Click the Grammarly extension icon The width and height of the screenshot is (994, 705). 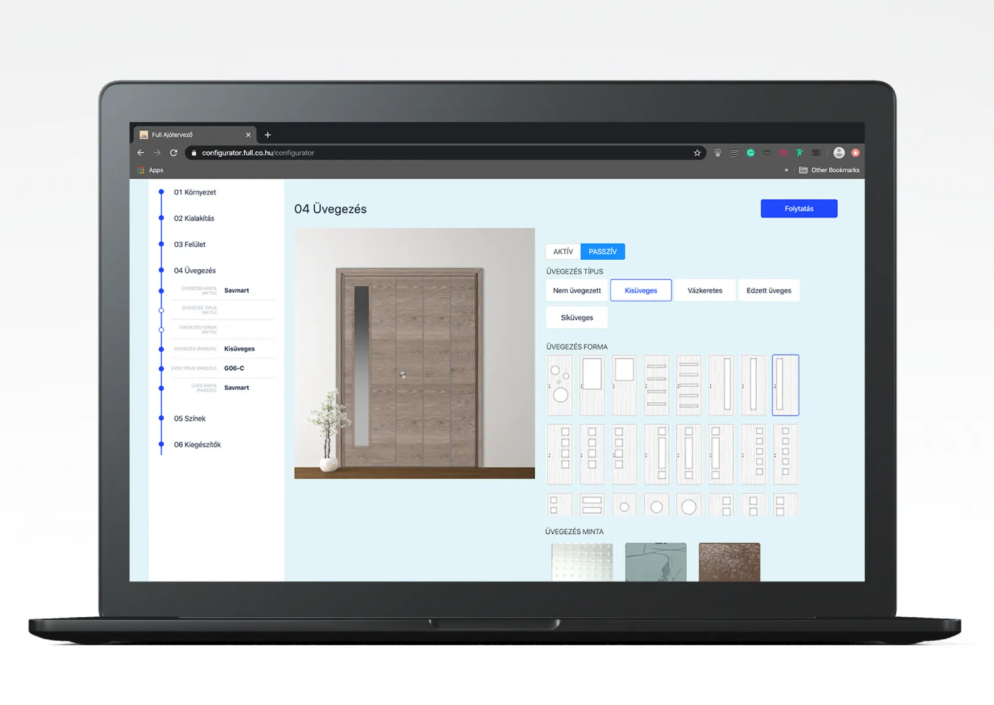[750, 153]
